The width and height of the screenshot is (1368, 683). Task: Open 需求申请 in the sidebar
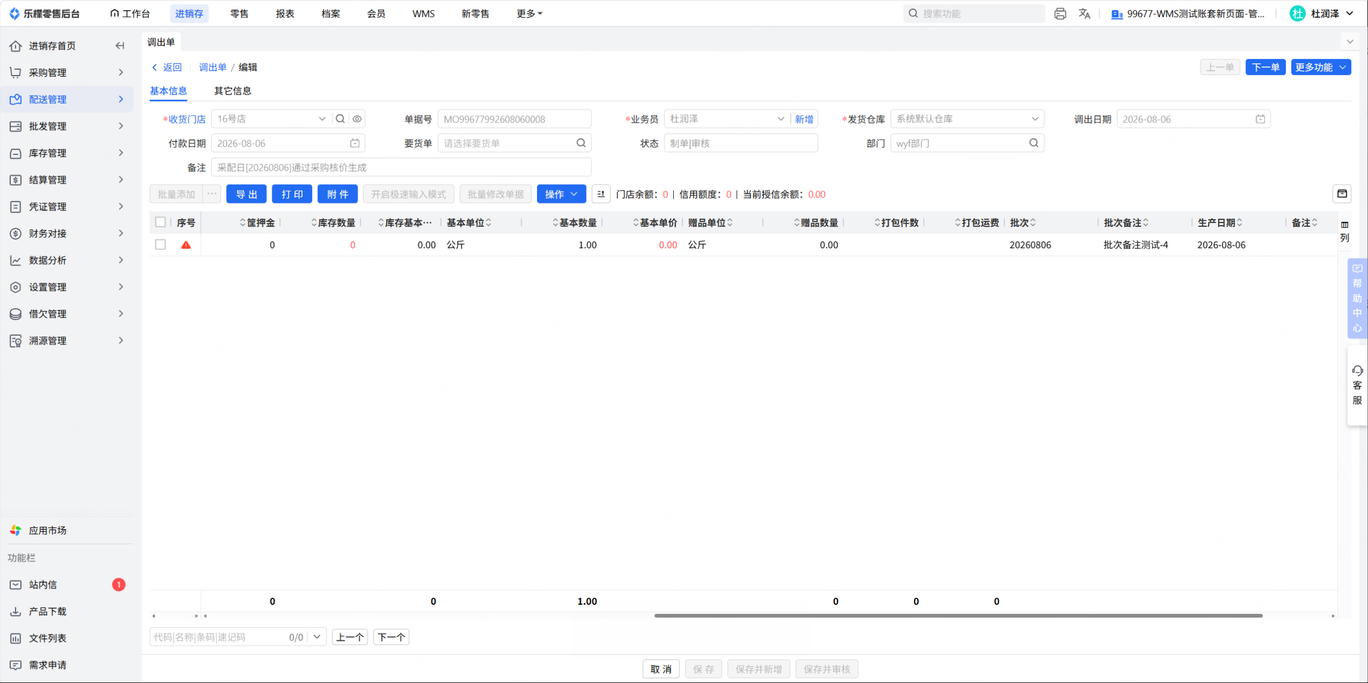(x=48, y=665)
